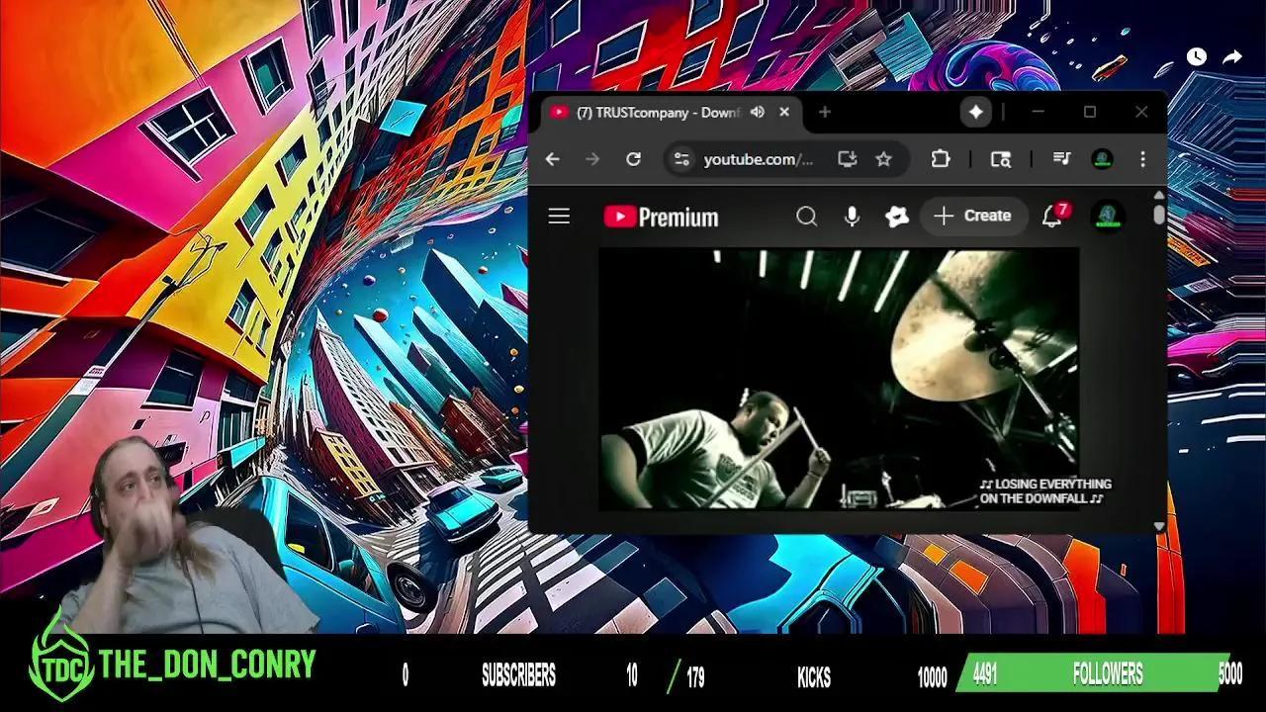The width and height of the screenshot is (1266, 712).
Task: Click the page scrollbar up arrow
Action: pyautogui.click(x=1159, y=194)
